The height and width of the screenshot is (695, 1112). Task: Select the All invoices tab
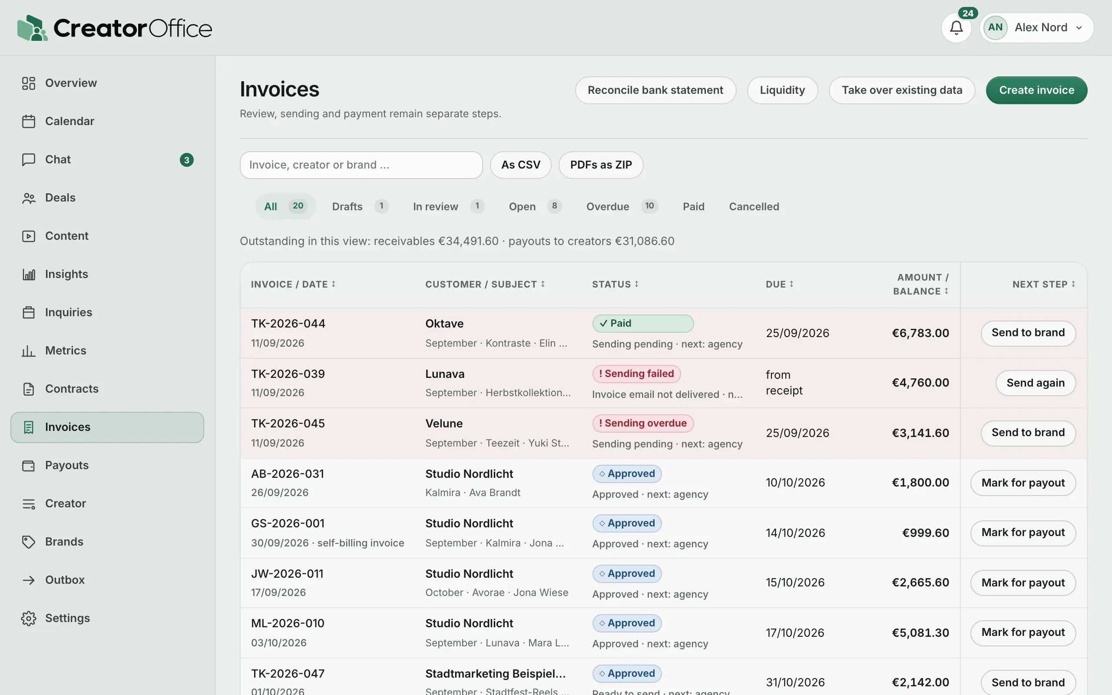point(285,206)
